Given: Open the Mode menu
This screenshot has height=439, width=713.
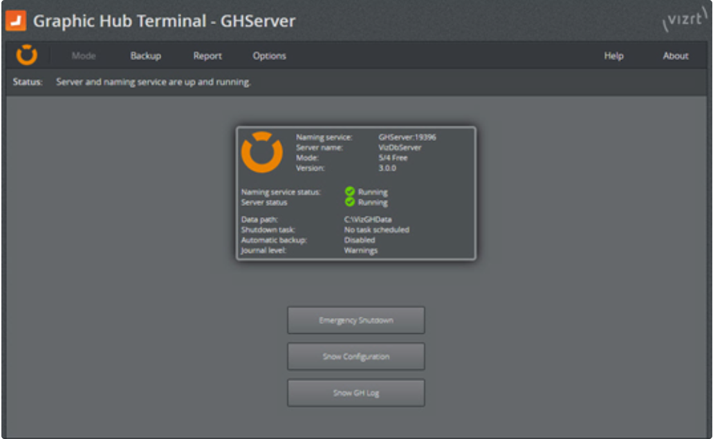Looking at the screenshot, I should [84, 56].
